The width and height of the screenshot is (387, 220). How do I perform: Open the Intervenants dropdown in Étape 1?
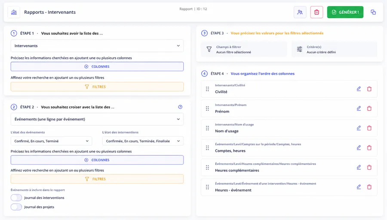click(97, 46)
